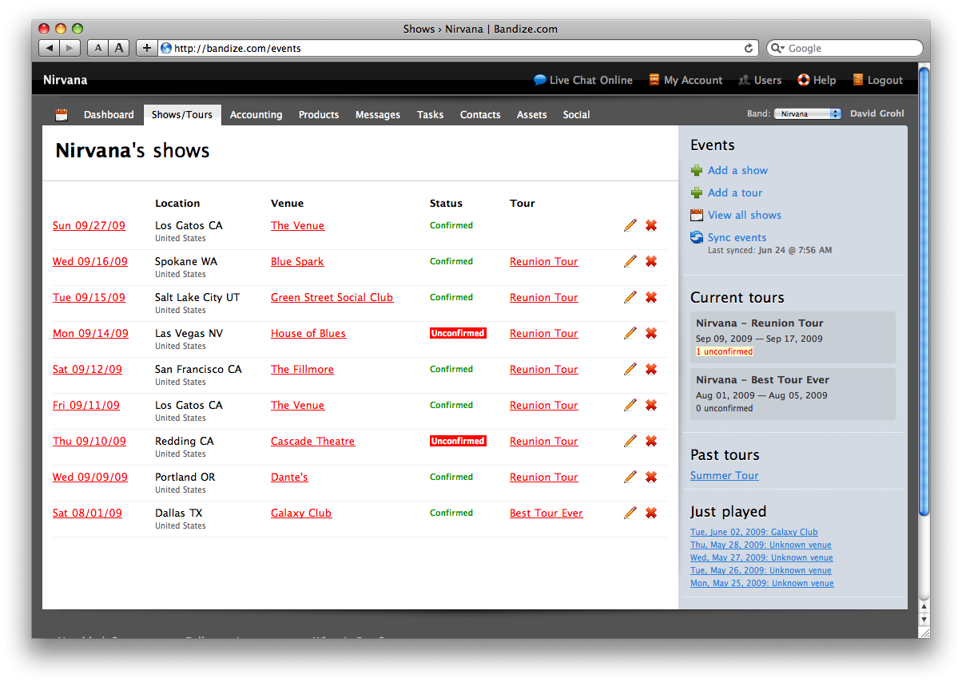Click the sync arrows icon beside Sync events
This screenshot has height=682, width=962.
pyautogui.click(x=697, y=237)
